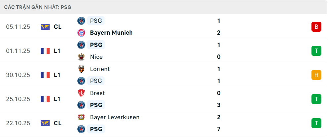Screen dimensions: 329x137
Task: Open the Lorient team link
Action: click(100, 69)
